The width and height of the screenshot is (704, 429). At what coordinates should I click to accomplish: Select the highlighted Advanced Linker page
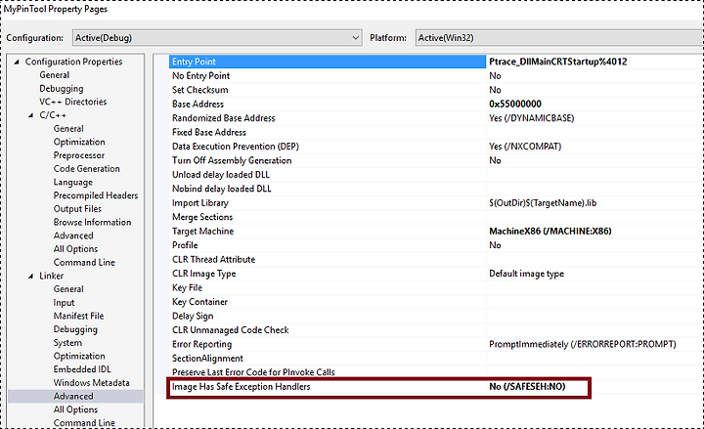tap(73, 396)
